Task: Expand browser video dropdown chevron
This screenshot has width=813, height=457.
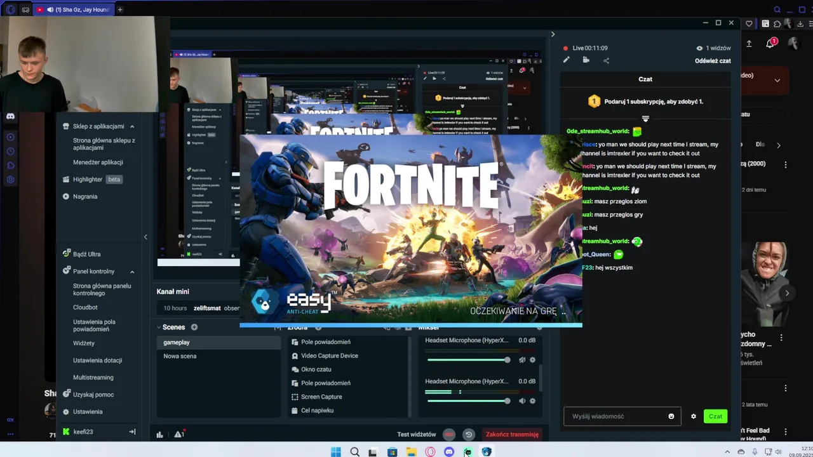Action: (x=777, y=80)
